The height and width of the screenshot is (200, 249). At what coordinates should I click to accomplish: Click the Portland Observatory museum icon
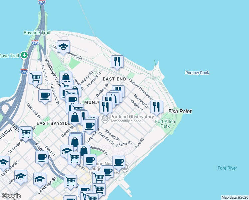coord(105,118)
